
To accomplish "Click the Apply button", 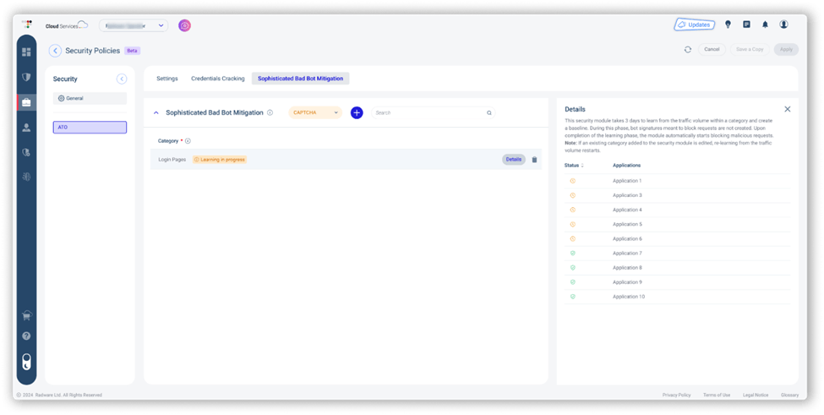I will [786, 49].
